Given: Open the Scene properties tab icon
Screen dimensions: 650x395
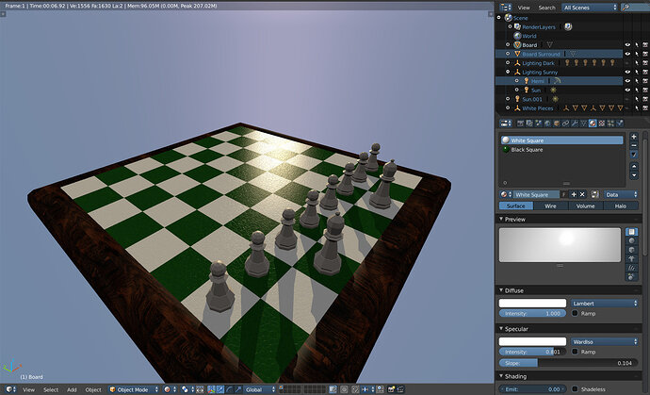Looking at the screenshot, I should [x=539, y=123].
